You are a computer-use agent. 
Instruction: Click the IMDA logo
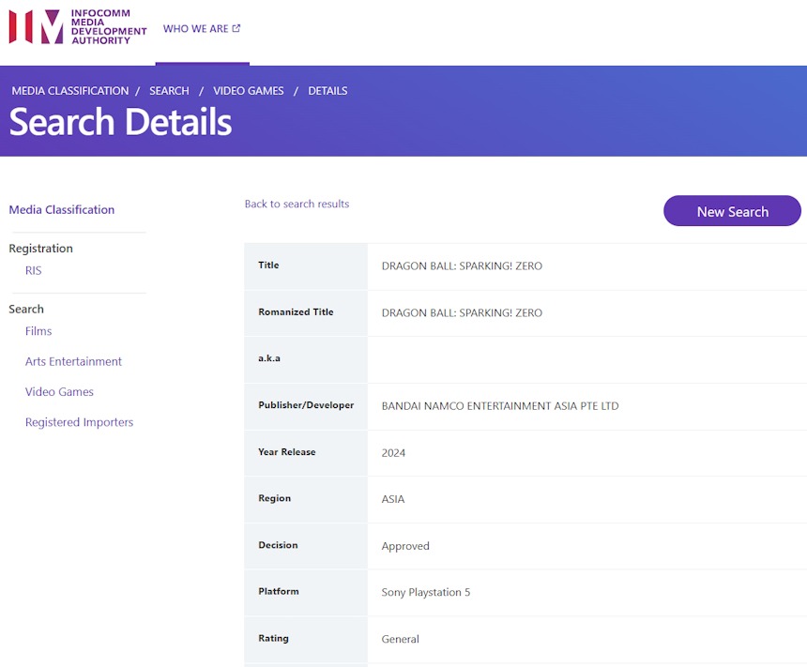(x=78, y=27)
